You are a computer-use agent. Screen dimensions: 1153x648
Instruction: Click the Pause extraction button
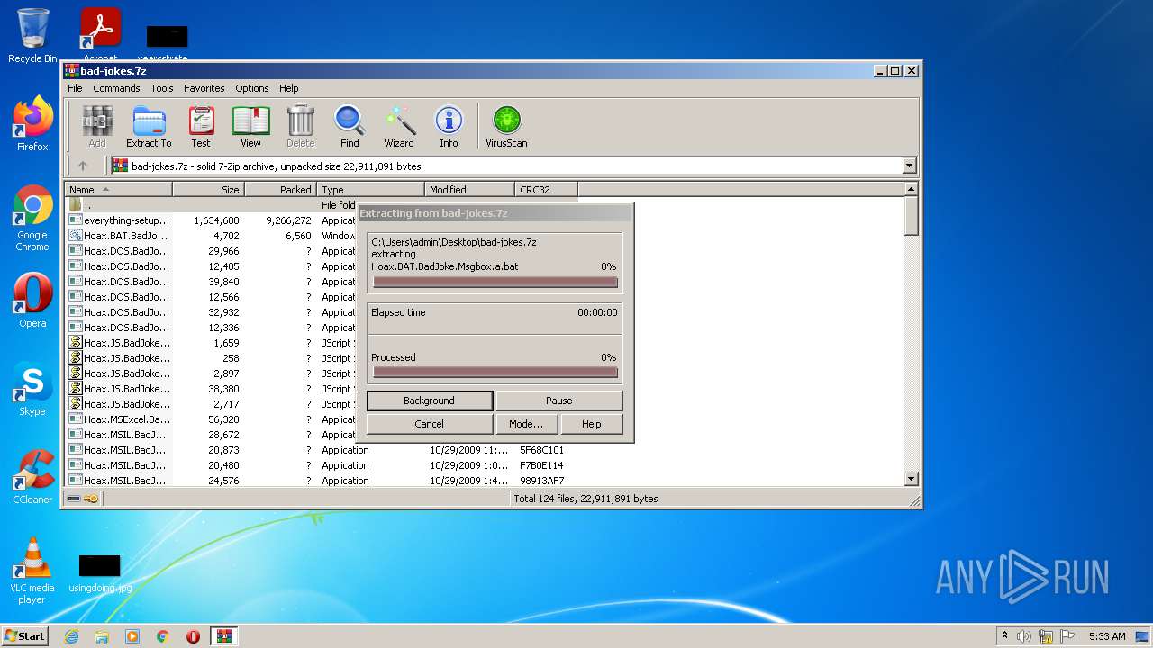click(x=559, y=400)
